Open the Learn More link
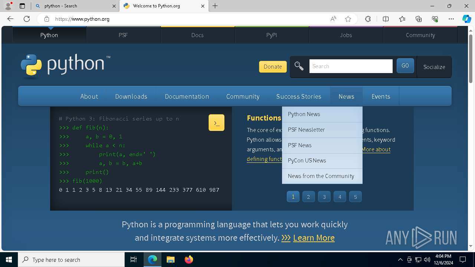This screenshot has width=475, height=267. click(314, 238)
